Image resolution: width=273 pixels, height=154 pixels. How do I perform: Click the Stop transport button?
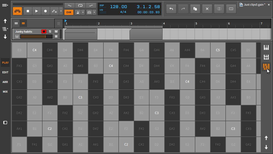tap(28, 11)
